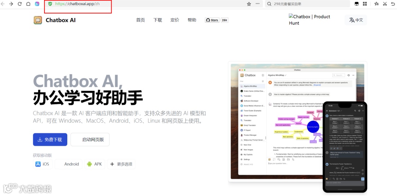Click the translate icon beside 中文
This screenshot has width=397, height=196.
tap(352, 20)
